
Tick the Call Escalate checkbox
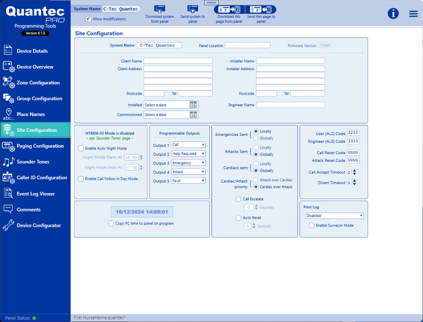(x=238, y=199)
